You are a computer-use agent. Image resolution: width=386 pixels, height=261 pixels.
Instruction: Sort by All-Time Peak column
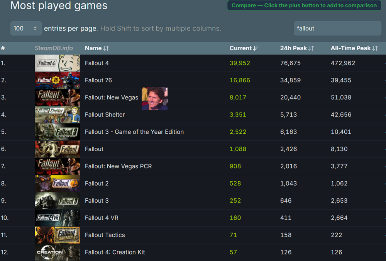354,48
